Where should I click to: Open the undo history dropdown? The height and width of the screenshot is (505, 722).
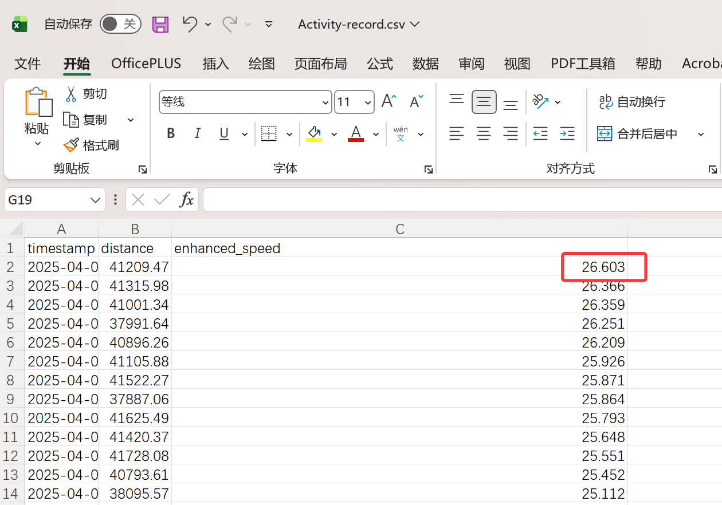click(x=208, y=24)
